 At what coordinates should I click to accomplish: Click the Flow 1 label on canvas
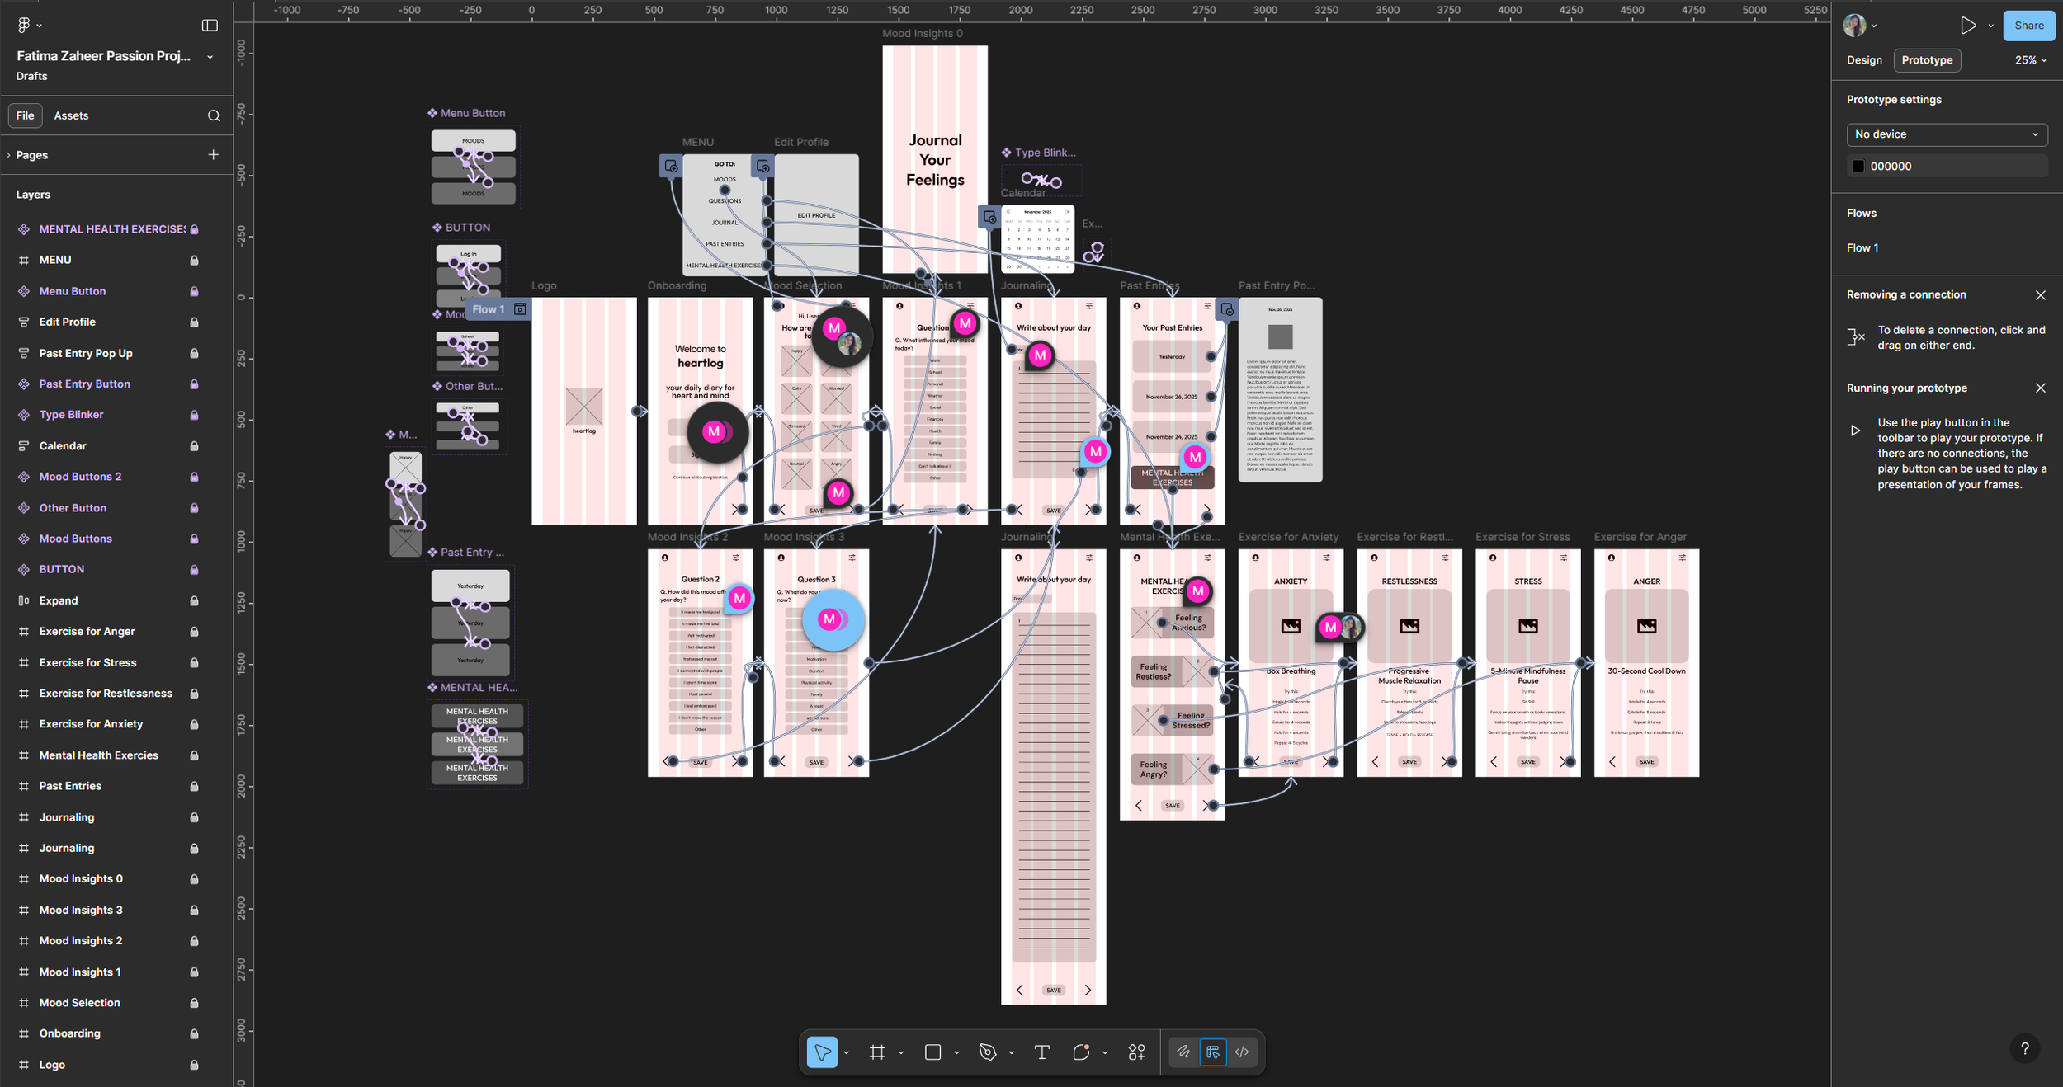488,309
